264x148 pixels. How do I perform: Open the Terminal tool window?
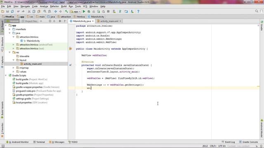[39, 142]
